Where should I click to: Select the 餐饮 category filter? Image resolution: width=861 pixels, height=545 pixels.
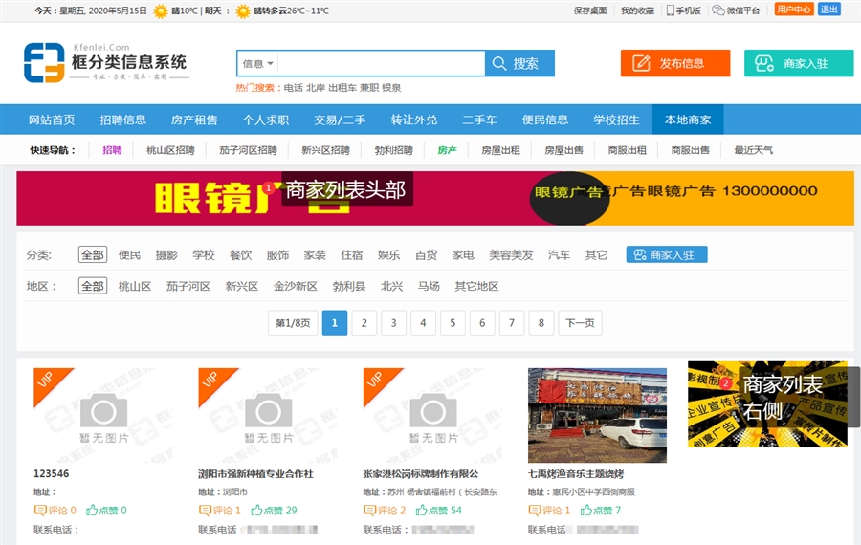(x=240, y=255)
